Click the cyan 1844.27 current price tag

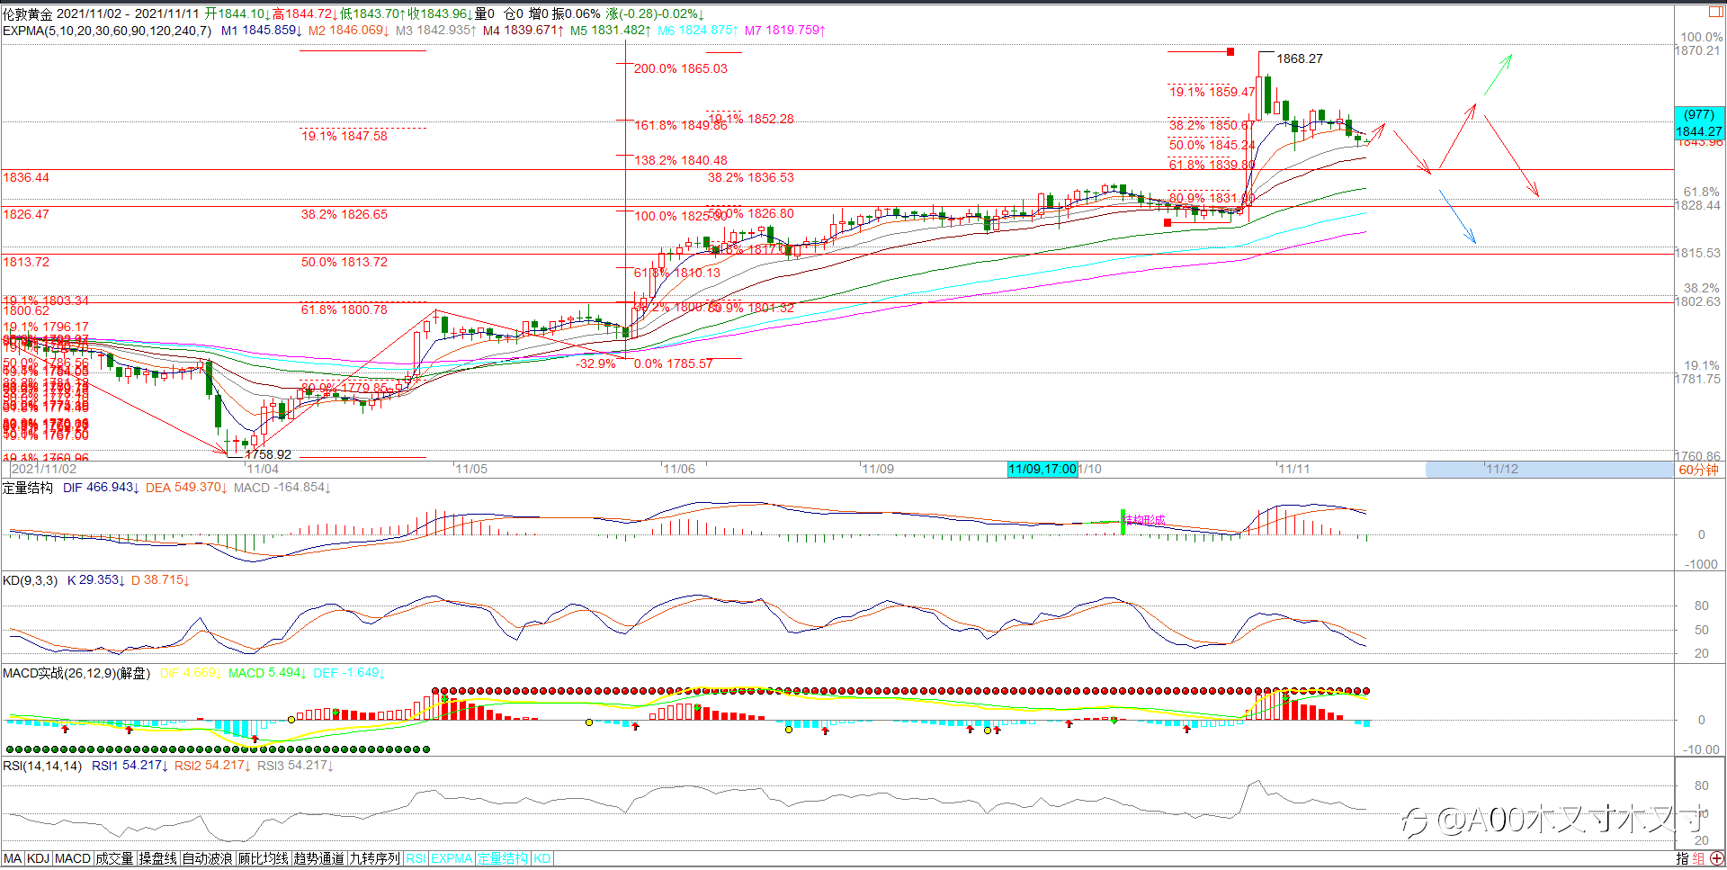[1698, 123]
